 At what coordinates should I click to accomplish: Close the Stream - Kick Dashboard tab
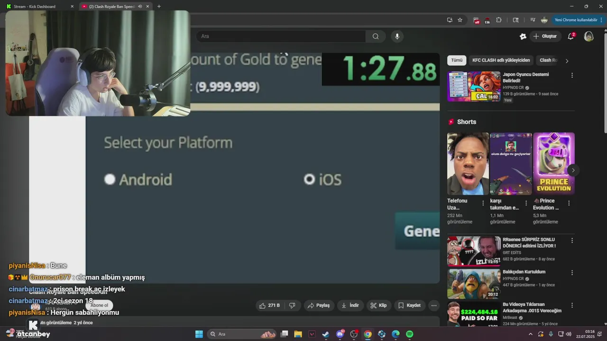click(72, 7)
